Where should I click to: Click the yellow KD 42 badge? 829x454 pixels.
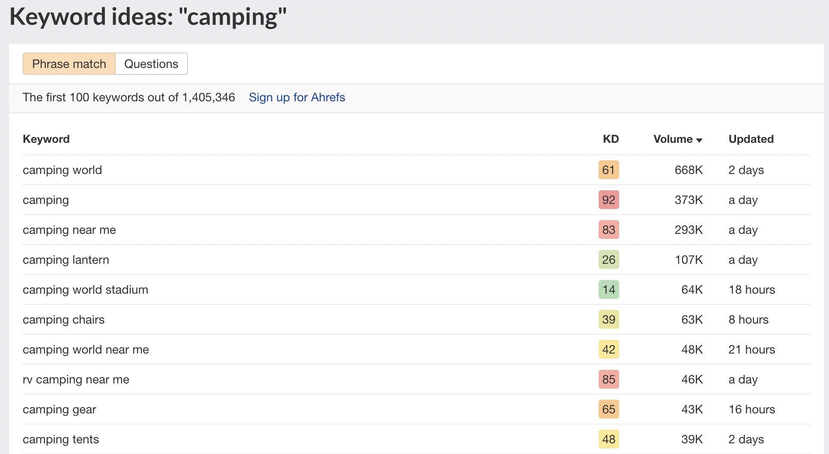pyautogui.click(x=608, y=350)
